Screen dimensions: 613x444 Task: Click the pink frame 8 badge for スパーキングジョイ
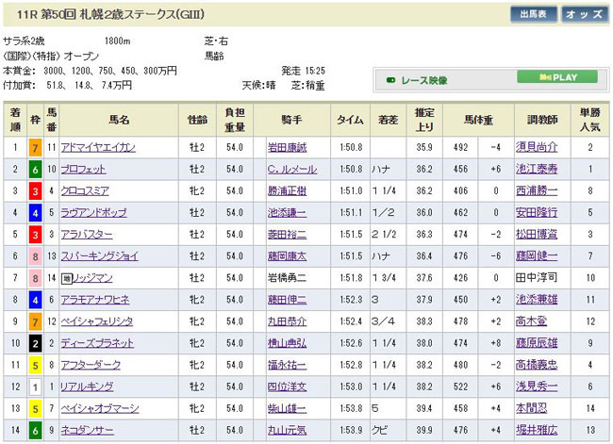(36, 255)
